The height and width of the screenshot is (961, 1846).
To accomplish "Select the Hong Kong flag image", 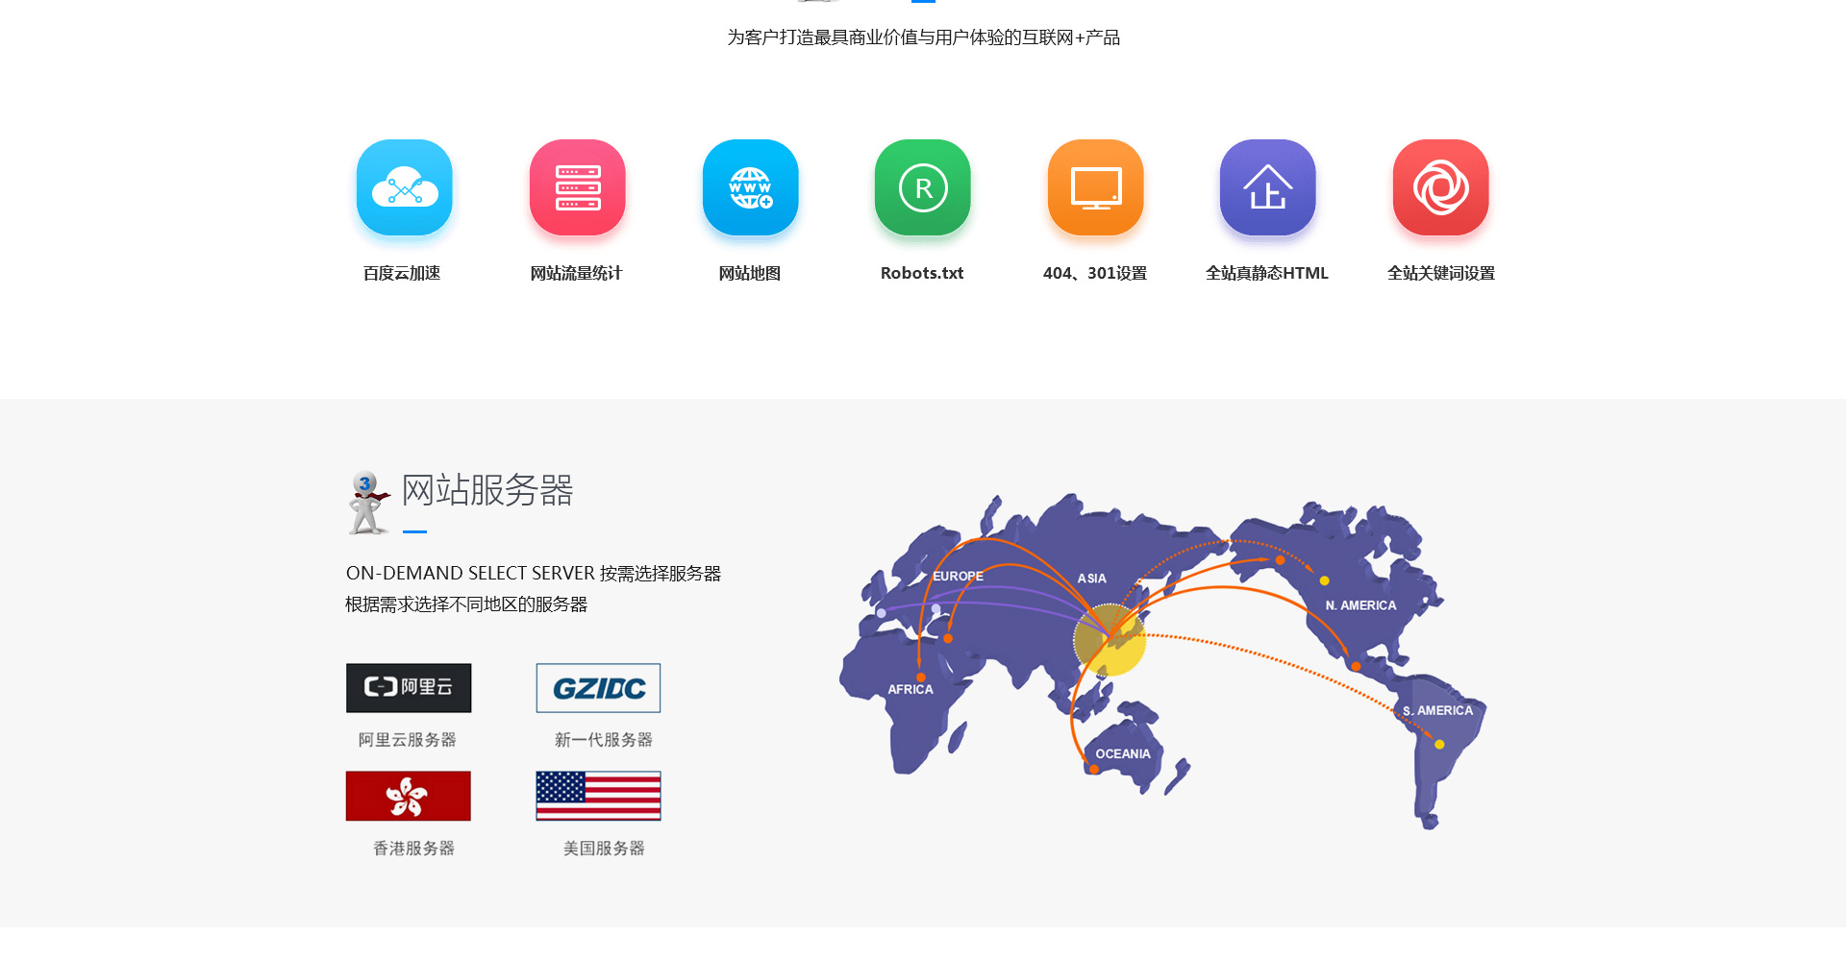I will [409, 796].
